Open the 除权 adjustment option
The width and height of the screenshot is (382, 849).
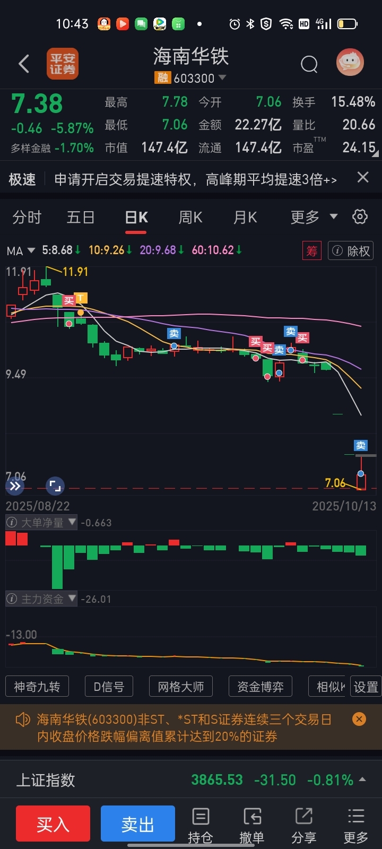pyautogui.click(x=351, y=250)
